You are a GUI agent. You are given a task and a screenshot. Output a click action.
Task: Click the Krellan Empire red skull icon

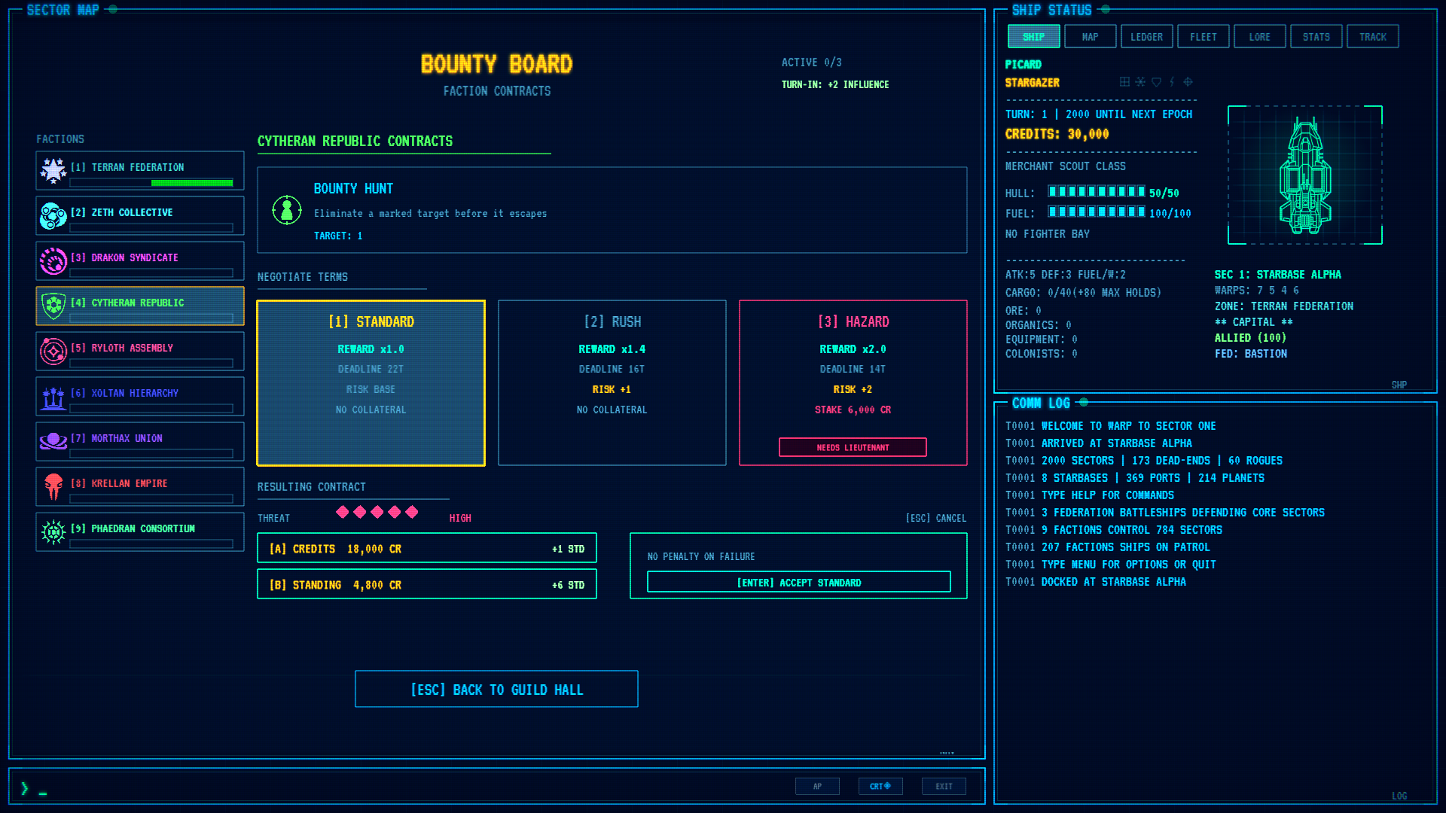click(53, 487)
